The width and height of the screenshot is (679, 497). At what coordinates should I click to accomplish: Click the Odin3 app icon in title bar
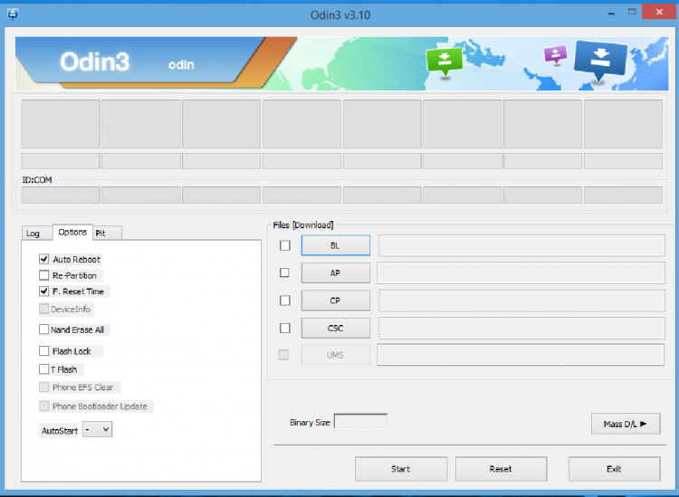13,14
